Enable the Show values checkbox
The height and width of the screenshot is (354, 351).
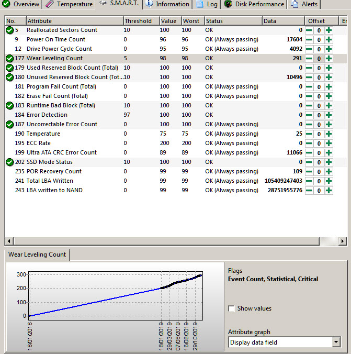231,308
